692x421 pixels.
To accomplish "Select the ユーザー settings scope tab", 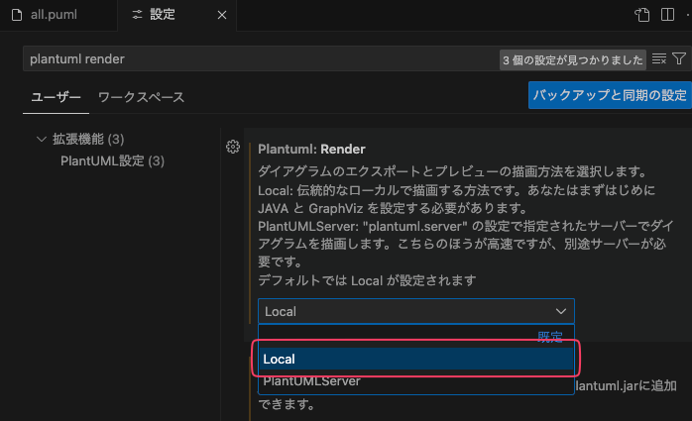I will tap(56, 97).
